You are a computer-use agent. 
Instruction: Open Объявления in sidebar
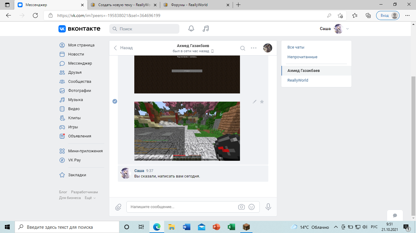(75, 136)
